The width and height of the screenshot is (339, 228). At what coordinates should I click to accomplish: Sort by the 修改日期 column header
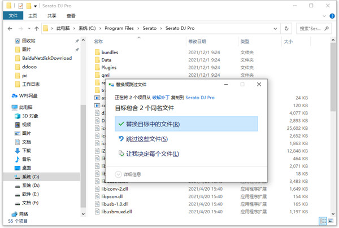197,41
